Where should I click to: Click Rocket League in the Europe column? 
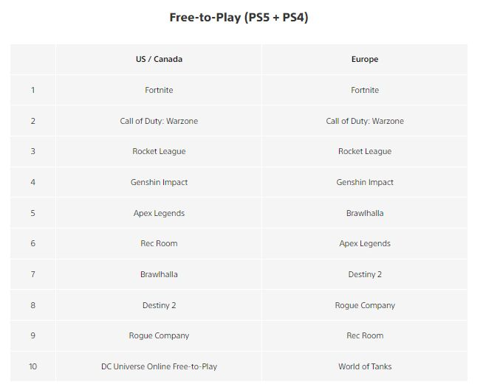coord(365,151)
